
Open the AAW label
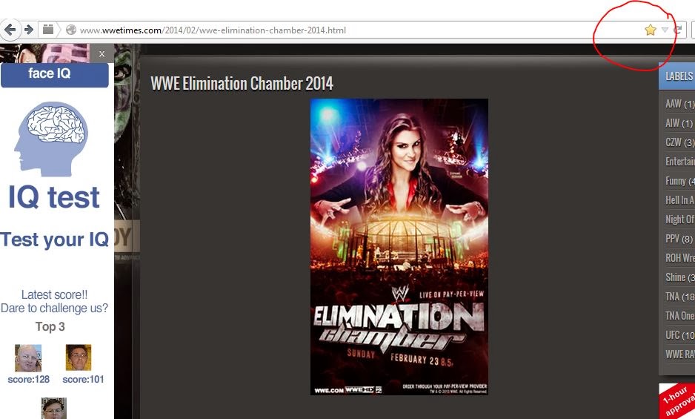coord(679,104)
